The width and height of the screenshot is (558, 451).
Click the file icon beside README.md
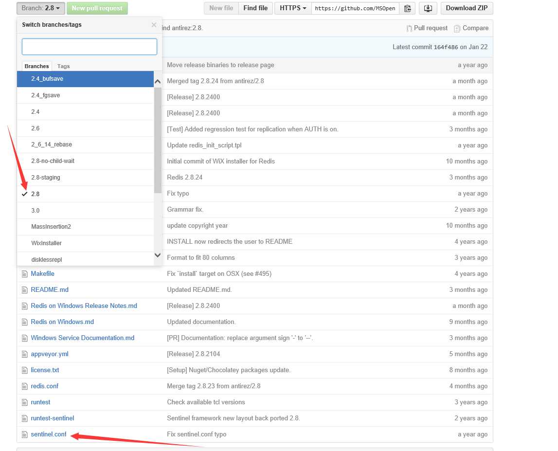24,290
